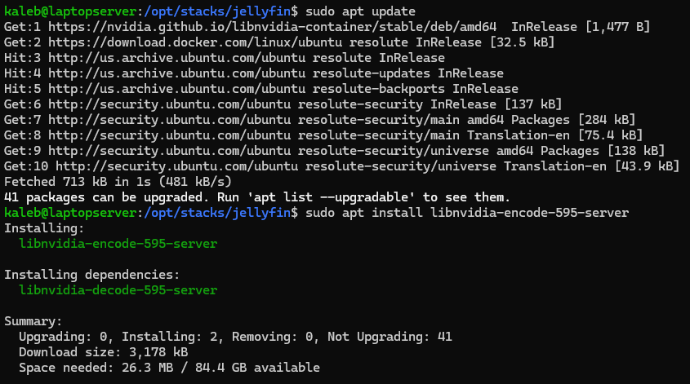
Task: Click the 'sudo apt update' command text
Action: point(360,11)
